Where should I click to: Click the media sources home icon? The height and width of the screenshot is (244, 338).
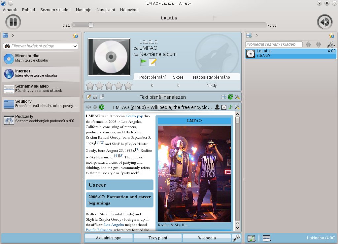5,36
